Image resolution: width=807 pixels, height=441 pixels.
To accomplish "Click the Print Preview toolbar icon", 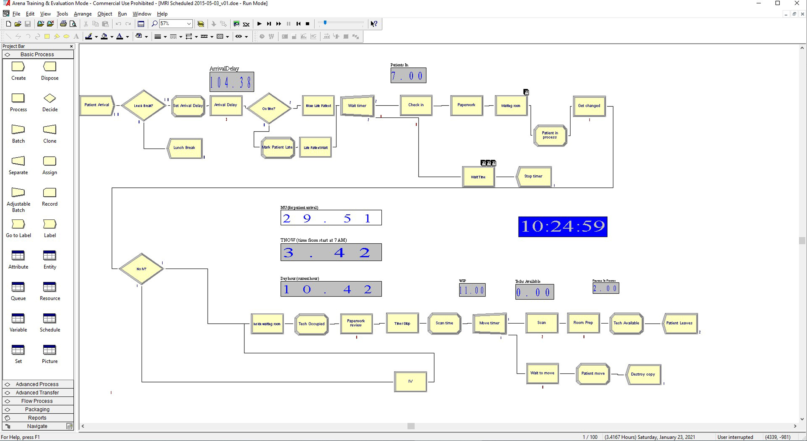I will click(x=73, y=24).
